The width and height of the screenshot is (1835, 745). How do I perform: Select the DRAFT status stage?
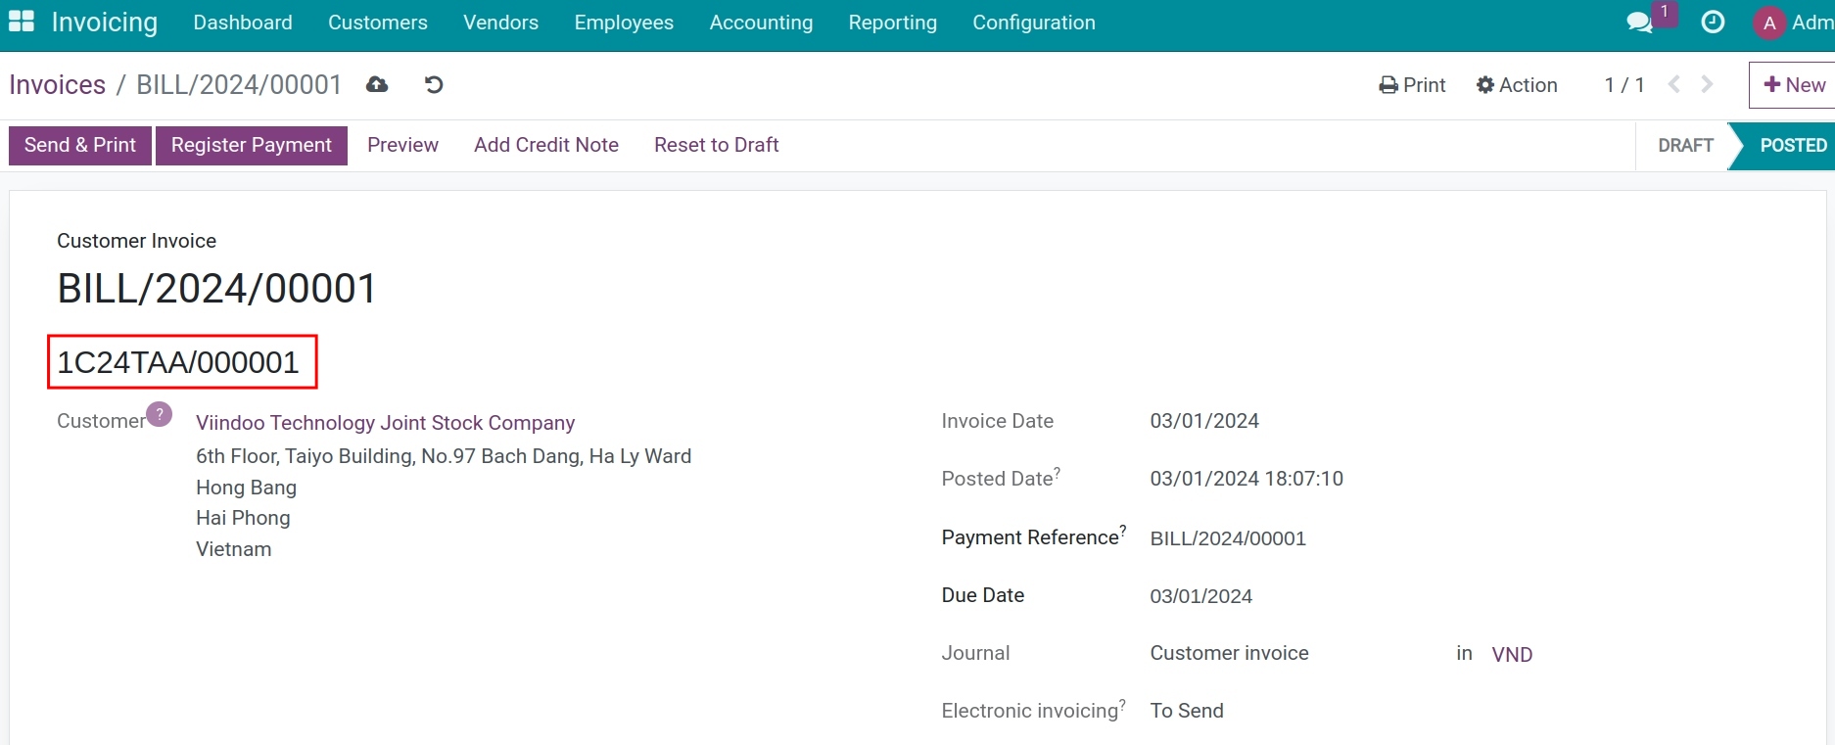[1684, 146]
